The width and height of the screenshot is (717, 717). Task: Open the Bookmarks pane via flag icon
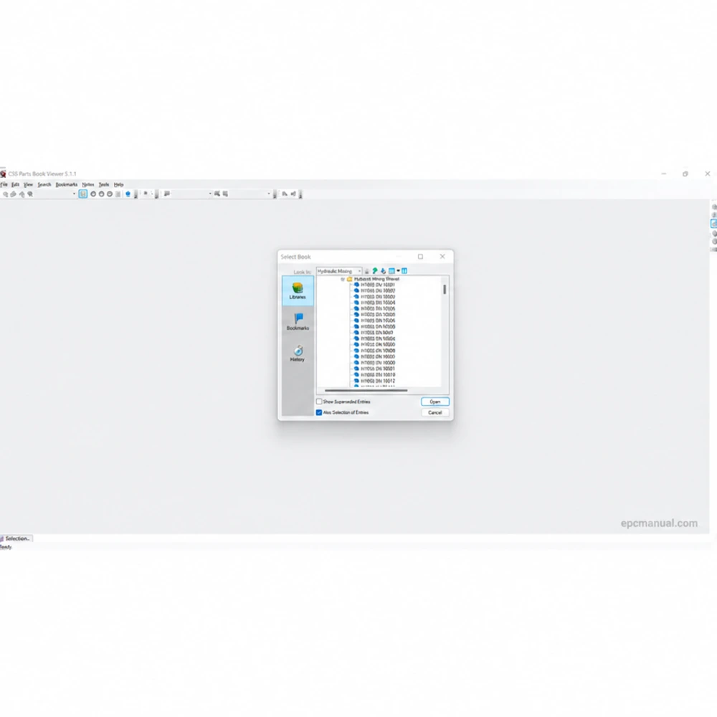[298, 321]
